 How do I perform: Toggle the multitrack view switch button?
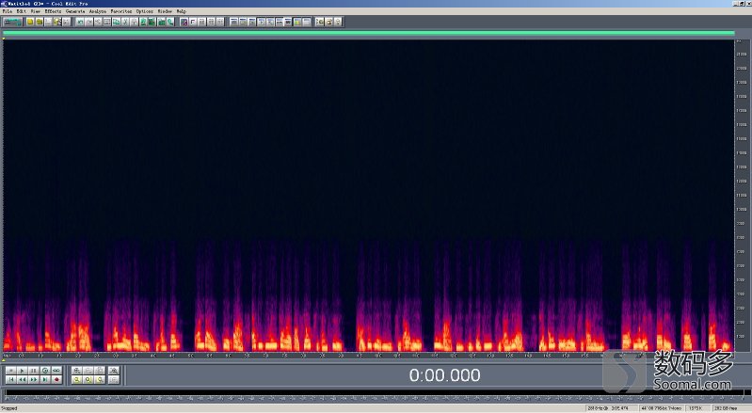point(12,21)
